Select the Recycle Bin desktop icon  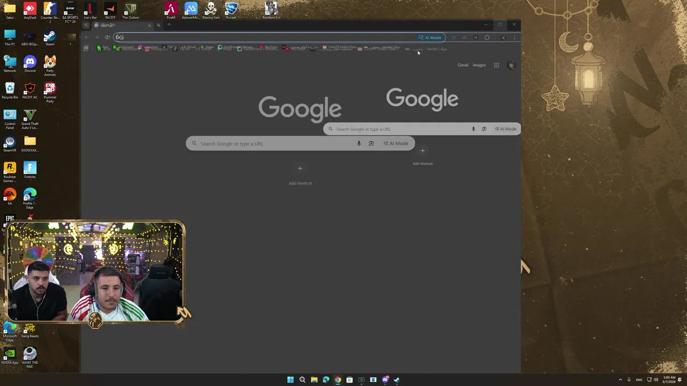[10, 91]
